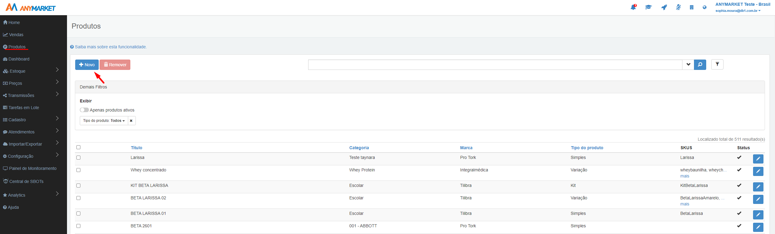Open the sophia.moura account dropdown
Viewport: 775px width, 234px height.
point(738,11)
